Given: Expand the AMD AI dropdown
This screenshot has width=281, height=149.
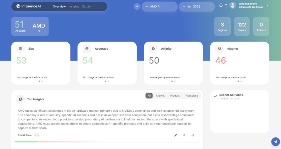Looking at the screenshot, I should (160, 6).
